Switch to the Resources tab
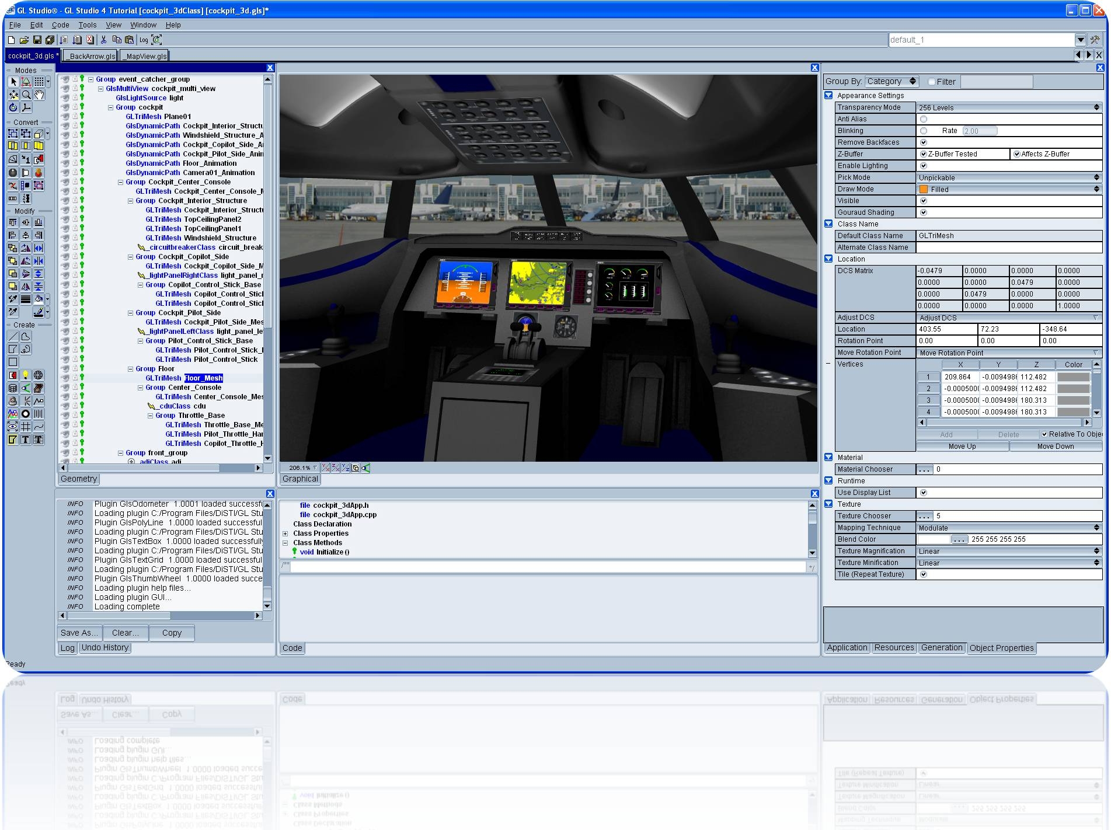Image resolution: width=1111 pixels, height=830 pixels. click(894, 648)
